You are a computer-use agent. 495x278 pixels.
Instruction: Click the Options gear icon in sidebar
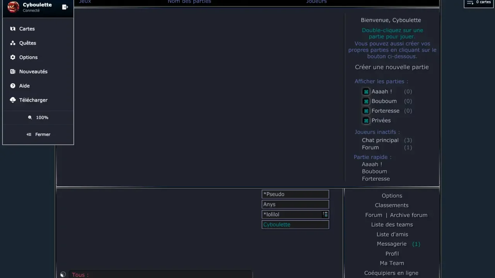click(13, 58)
